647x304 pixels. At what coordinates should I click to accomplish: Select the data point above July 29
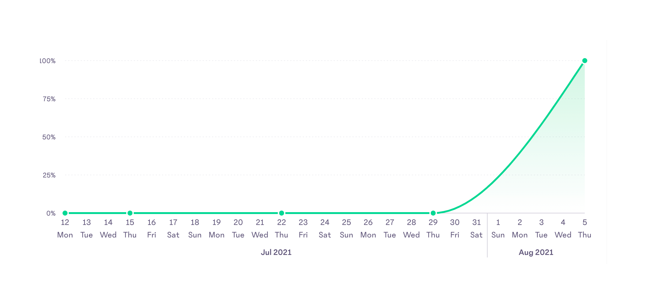pos(433,213)
